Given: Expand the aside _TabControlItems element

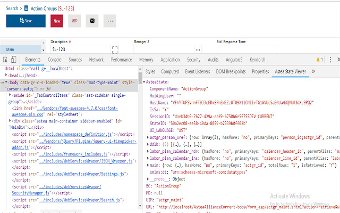Looking at the screenshot, I should click(10, 95).
